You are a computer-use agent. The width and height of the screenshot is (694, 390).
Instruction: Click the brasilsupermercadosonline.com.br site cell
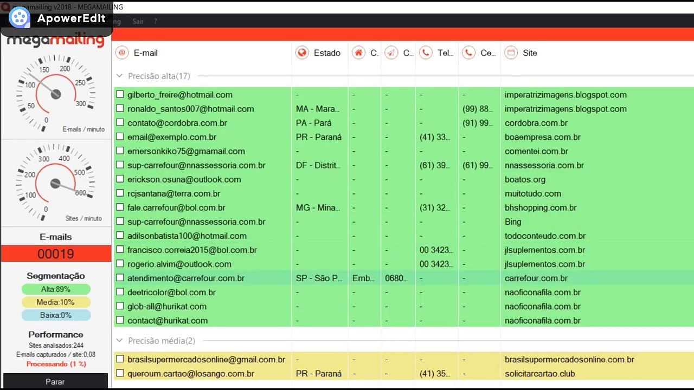[x=570, y=359]
